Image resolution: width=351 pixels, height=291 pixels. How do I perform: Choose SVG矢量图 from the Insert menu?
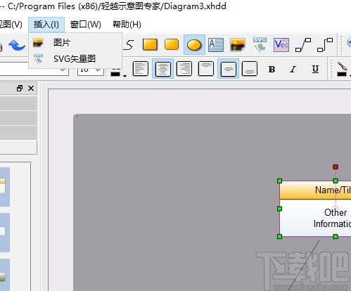coord(75,59)
